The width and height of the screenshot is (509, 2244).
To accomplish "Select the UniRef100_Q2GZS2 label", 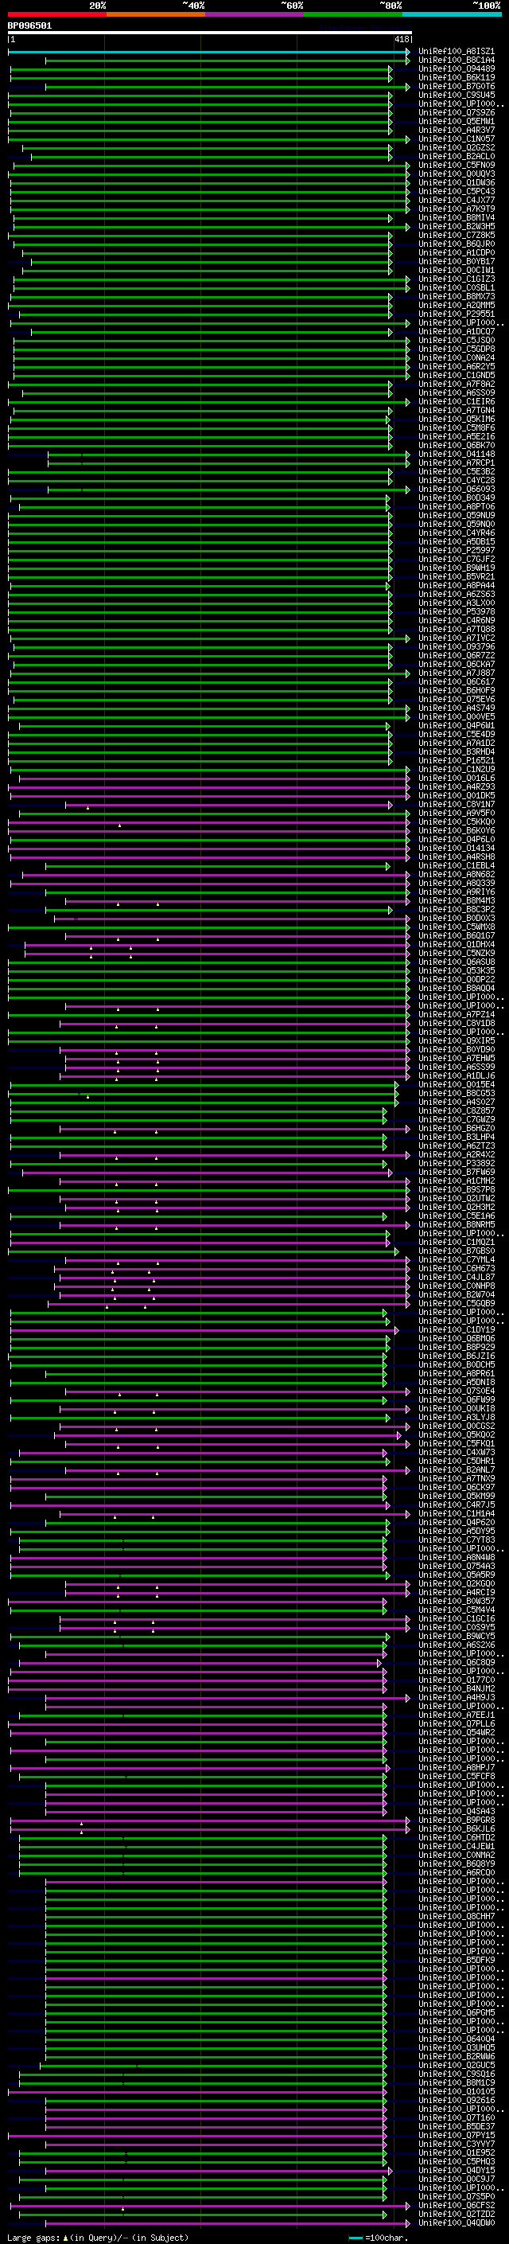I will [x=456, y=148].
